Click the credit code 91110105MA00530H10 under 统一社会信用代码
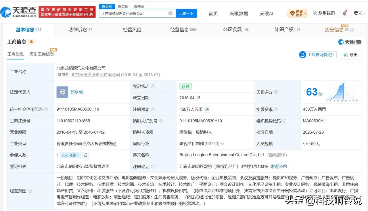The width and height of the screenshot is (368, 211). click(78, 109)
